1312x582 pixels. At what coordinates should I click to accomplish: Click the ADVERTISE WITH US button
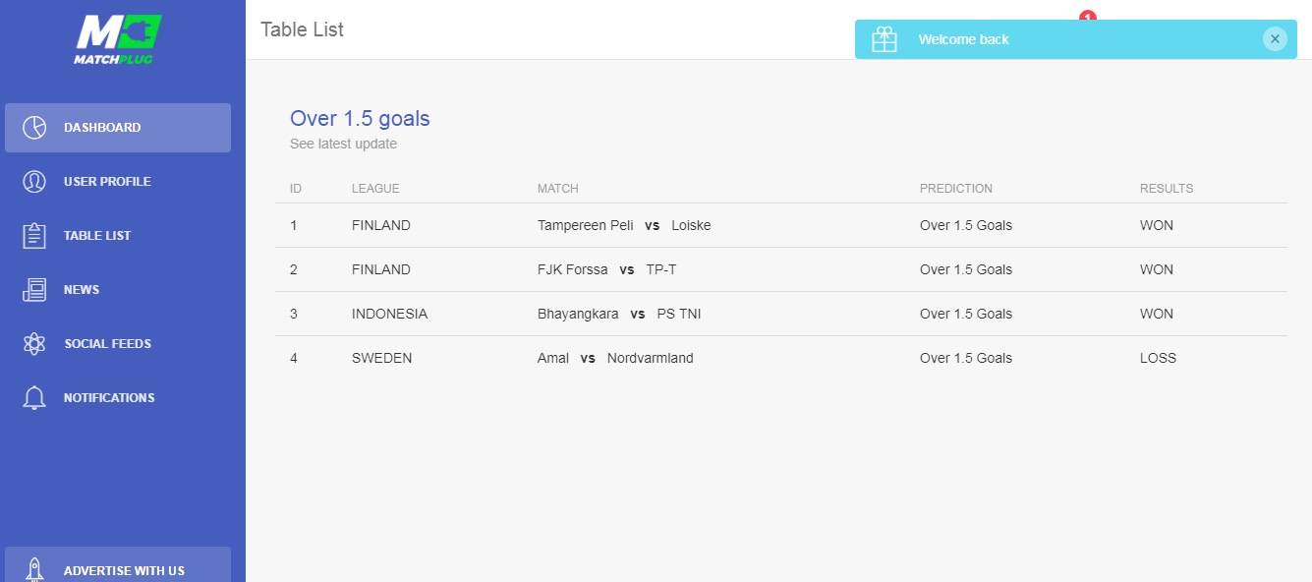(x=118, y=568)
